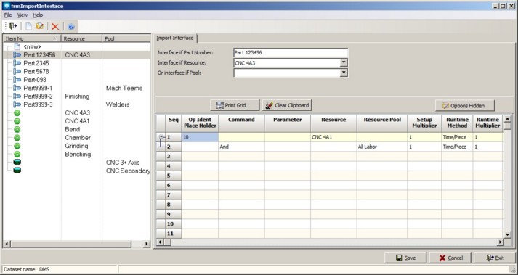The width and height of the screenshot is (518, 275).
Task: Click green icon of Bend resource row
Action: [x=17, y=129]
